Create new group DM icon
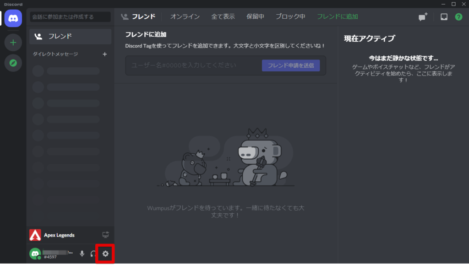This screenshot has width=469, height=265. 423,17
